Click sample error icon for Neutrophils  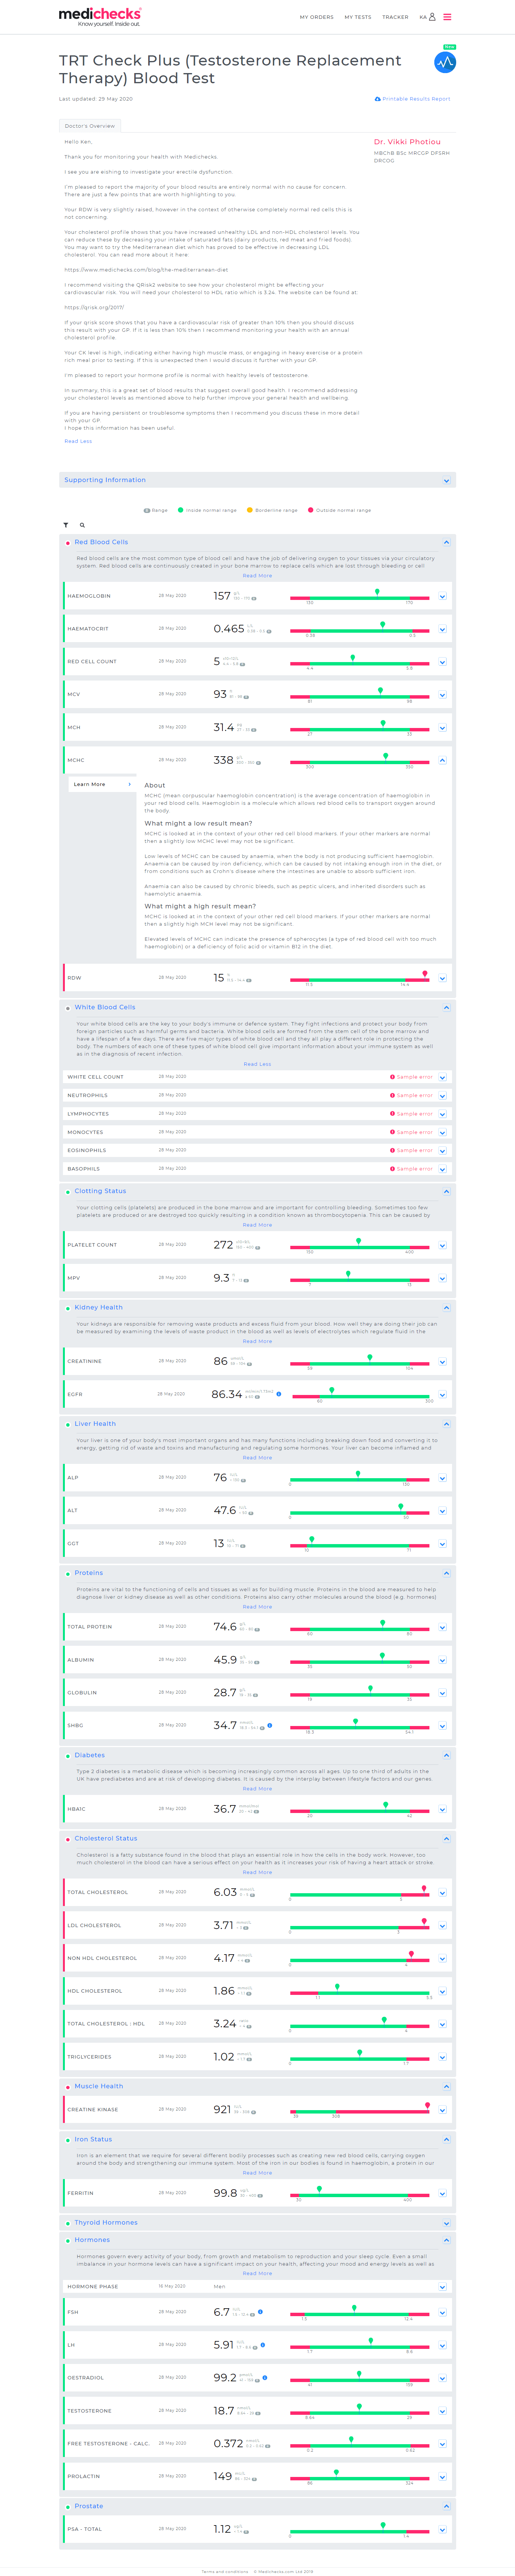393,1095
